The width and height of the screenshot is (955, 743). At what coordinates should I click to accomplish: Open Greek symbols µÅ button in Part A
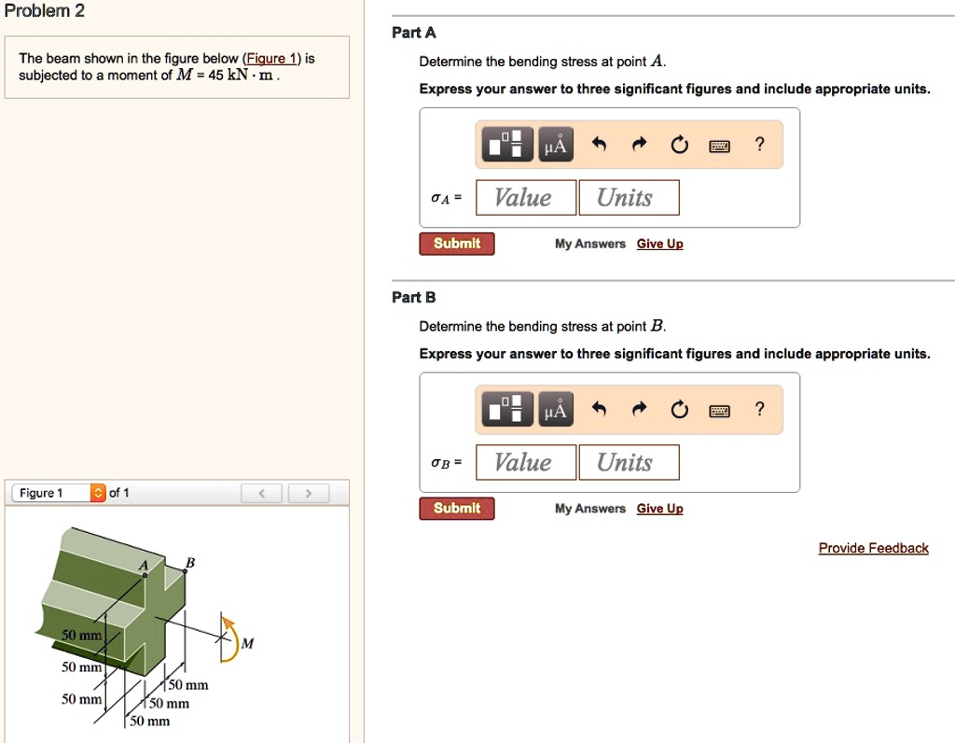pos(556,145)
